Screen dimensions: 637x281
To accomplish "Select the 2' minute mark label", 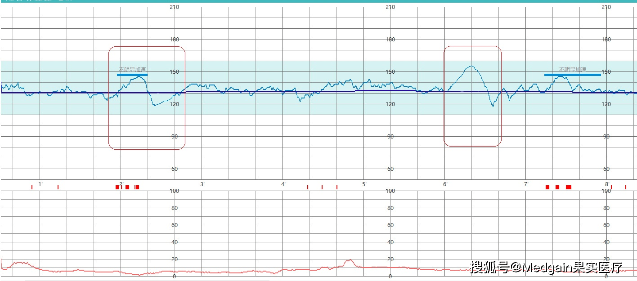I will coord(121,184).
